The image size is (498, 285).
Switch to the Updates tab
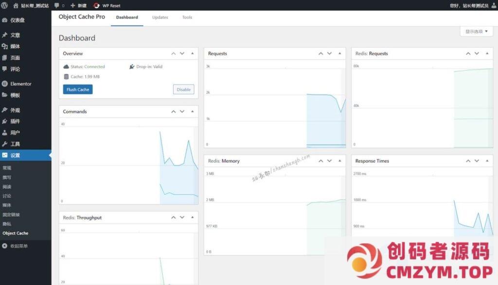point(160,17)
